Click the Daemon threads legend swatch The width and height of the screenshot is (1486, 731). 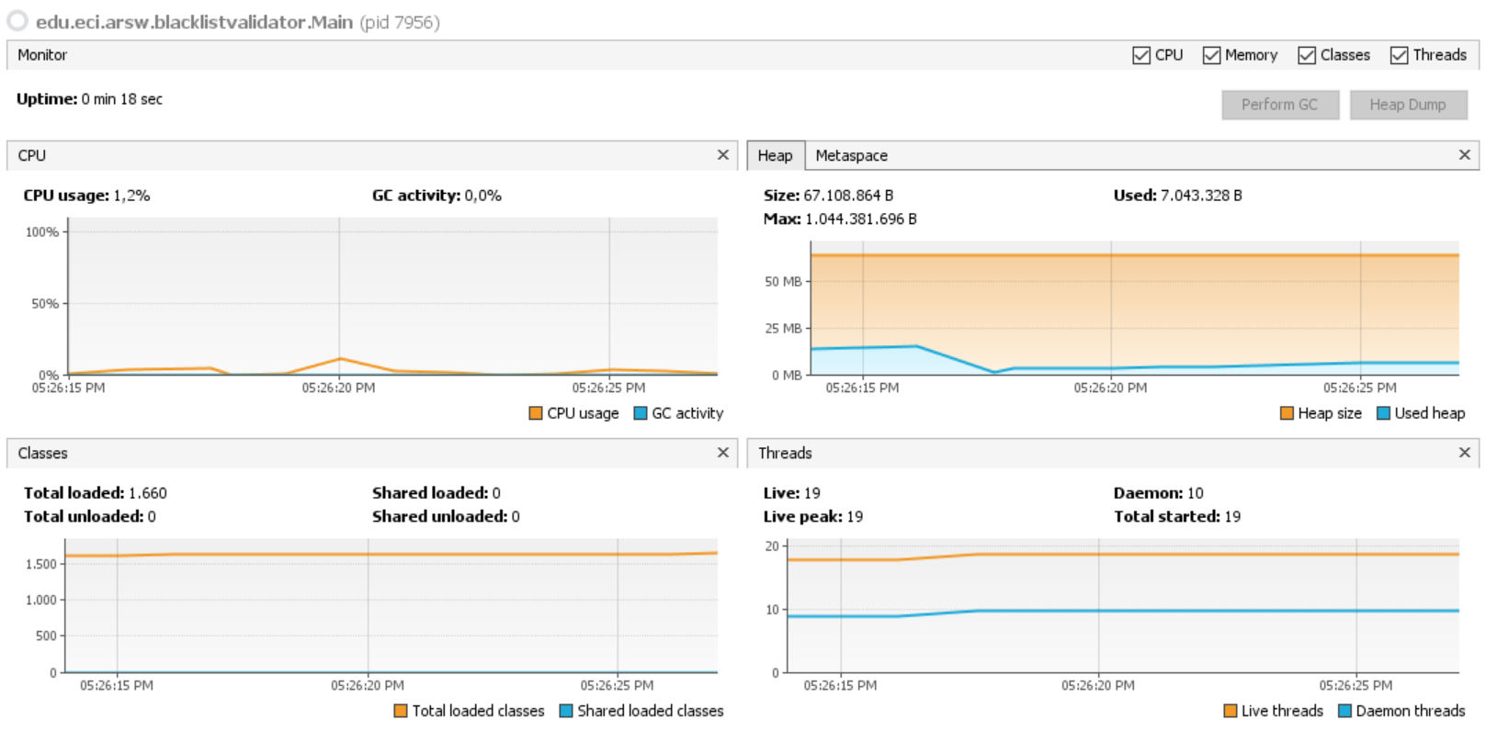pyautogui.click(x=1345, y=711)
